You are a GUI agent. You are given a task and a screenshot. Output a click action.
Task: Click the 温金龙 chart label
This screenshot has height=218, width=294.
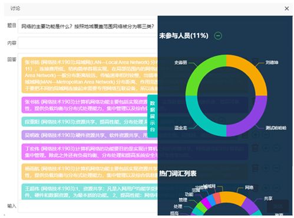[x=180, y=128]
